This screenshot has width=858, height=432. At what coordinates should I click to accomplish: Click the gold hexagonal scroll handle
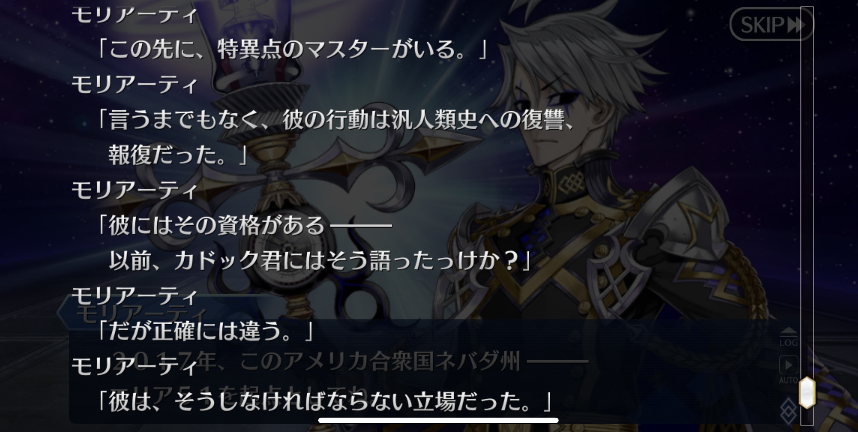point(807,393)
